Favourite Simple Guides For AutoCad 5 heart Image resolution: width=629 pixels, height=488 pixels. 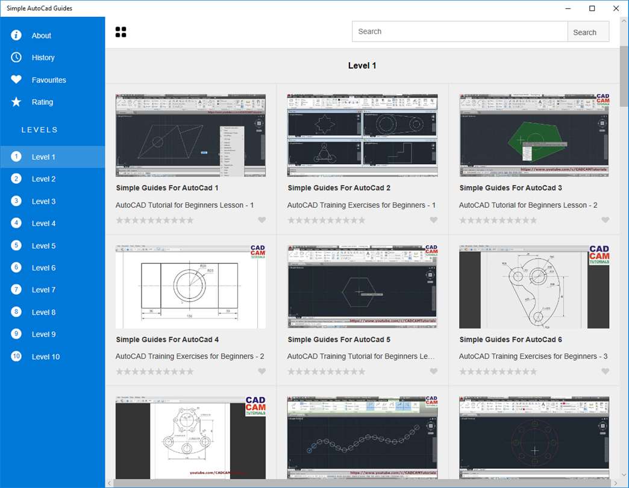434,371
